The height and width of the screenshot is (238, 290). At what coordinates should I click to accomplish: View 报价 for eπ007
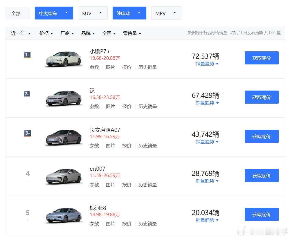(x=127, y=185)
